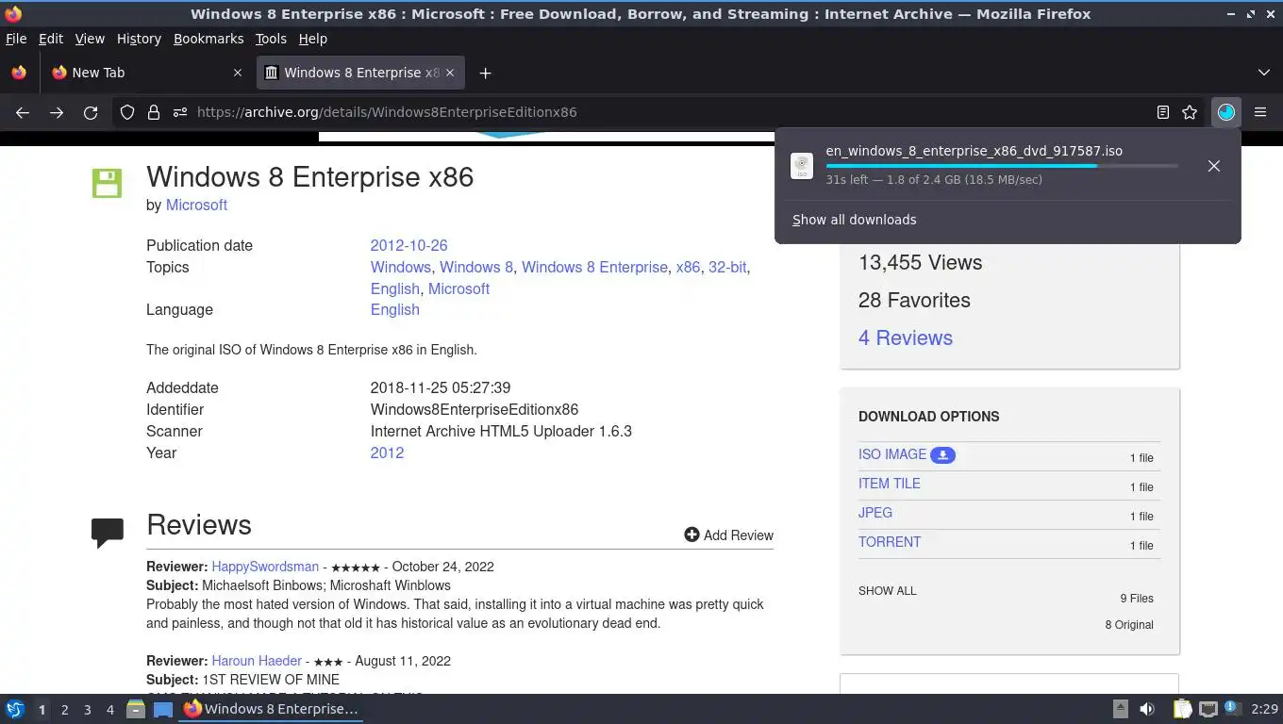This screenshot has height=724, width=1283.
Task: Open reviewer Haroun Haeder profile
Action: click(257, 661)
